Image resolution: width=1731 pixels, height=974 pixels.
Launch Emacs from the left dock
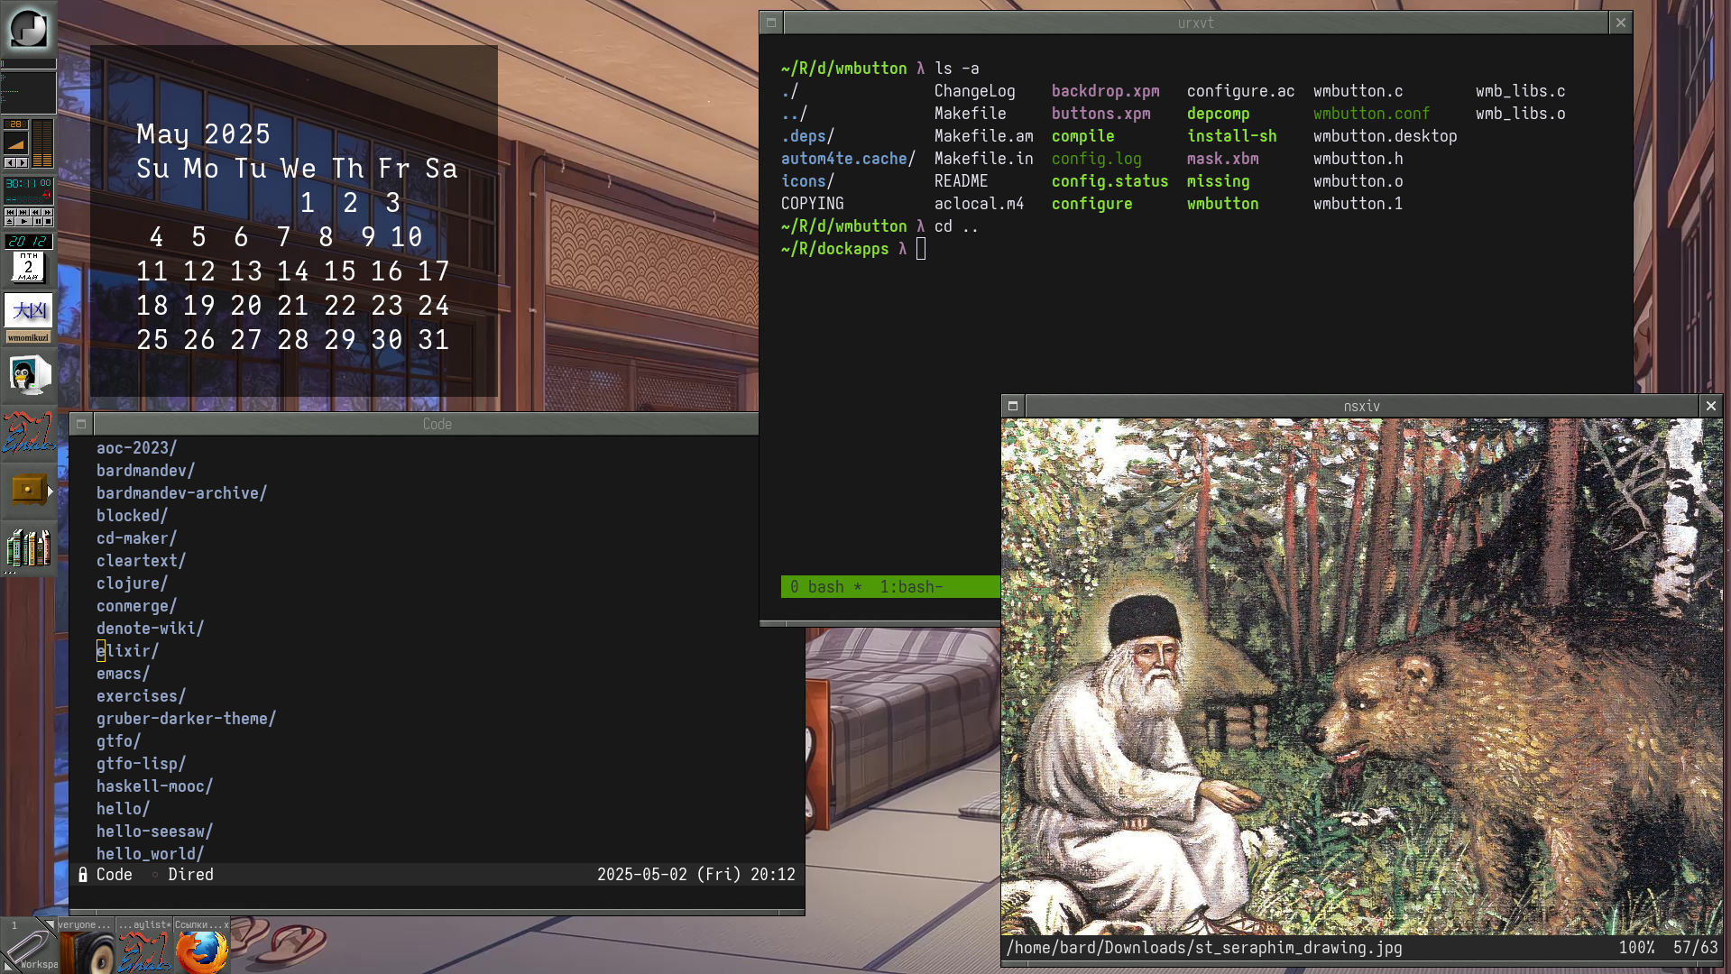pos(28,433)
